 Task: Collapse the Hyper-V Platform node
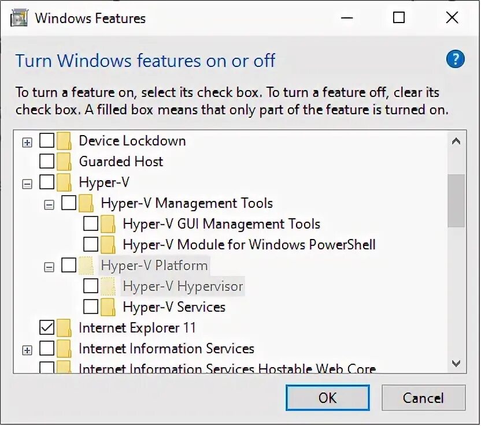point(49,267)
